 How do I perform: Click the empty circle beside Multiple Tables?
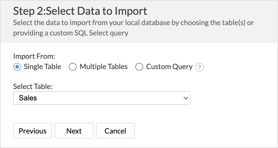pos(73,67)
